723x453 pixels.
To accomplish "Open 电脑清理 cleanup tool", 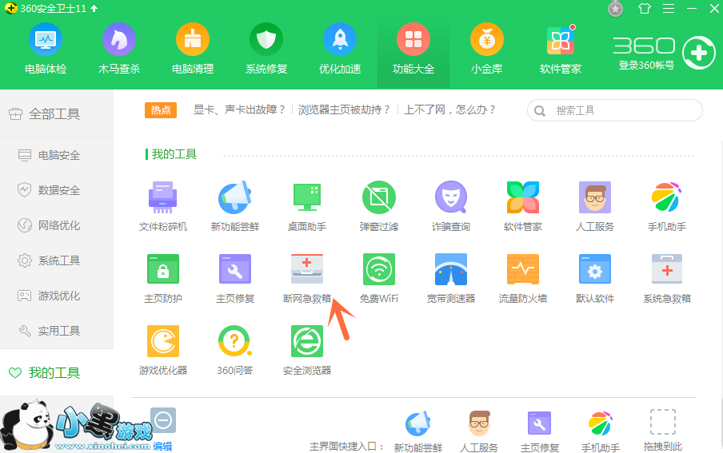I will (192, 49).
